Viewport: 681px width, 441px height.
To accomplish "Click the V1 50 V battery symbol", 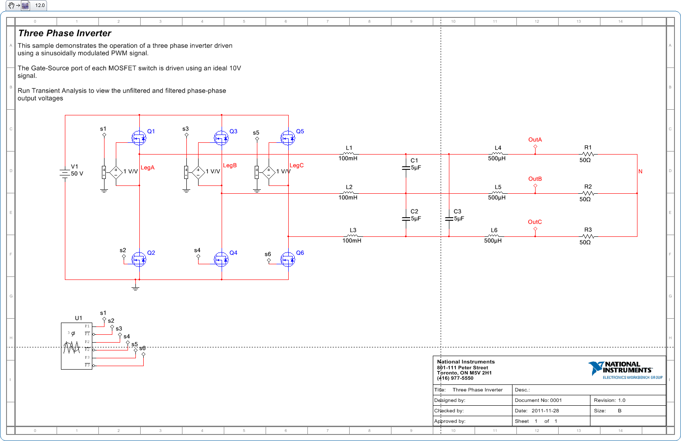I will [x=65, y=173].
